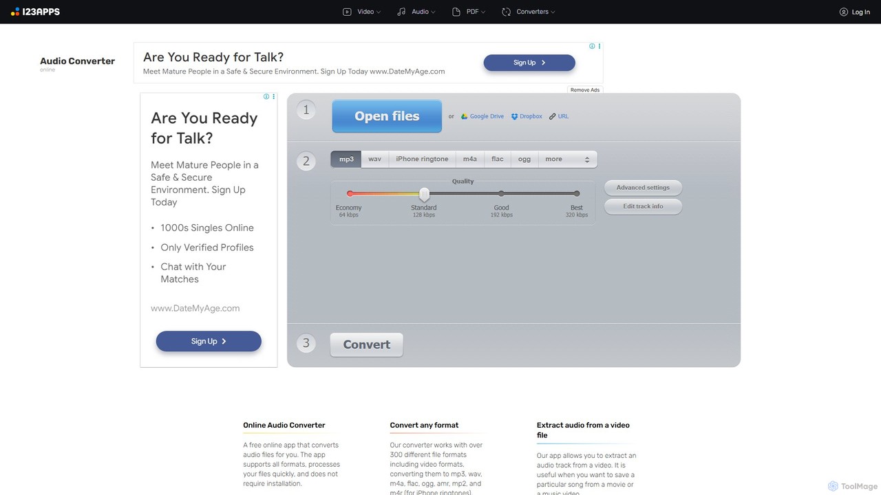Click the 123APPS logo
This screenshot has height=495, width=881.
[35, 12]
